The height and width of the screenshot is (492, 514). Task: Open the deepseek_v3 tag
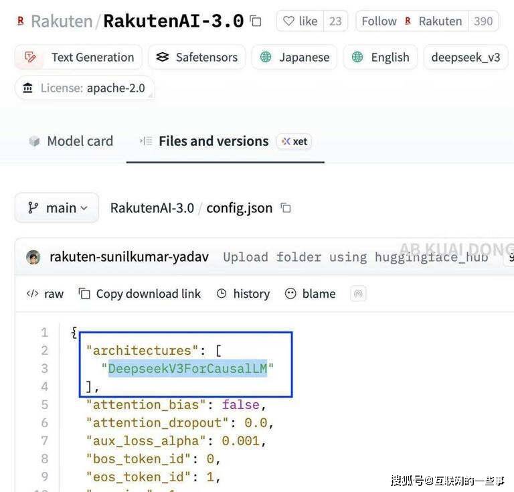pos(465,58)
